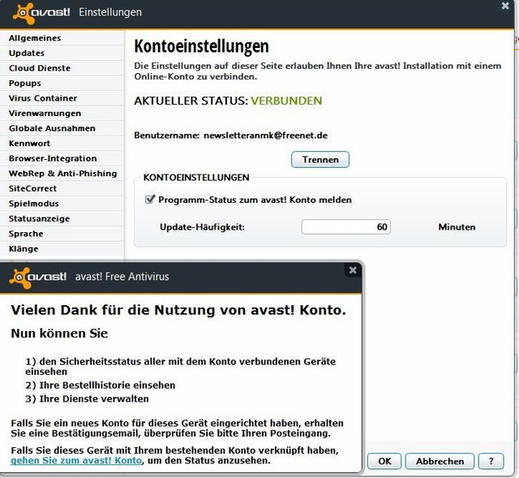Click the Trennen button
The height and width of the screenshot is (478, 519).
pyautogui.click(x=320, y=160)
